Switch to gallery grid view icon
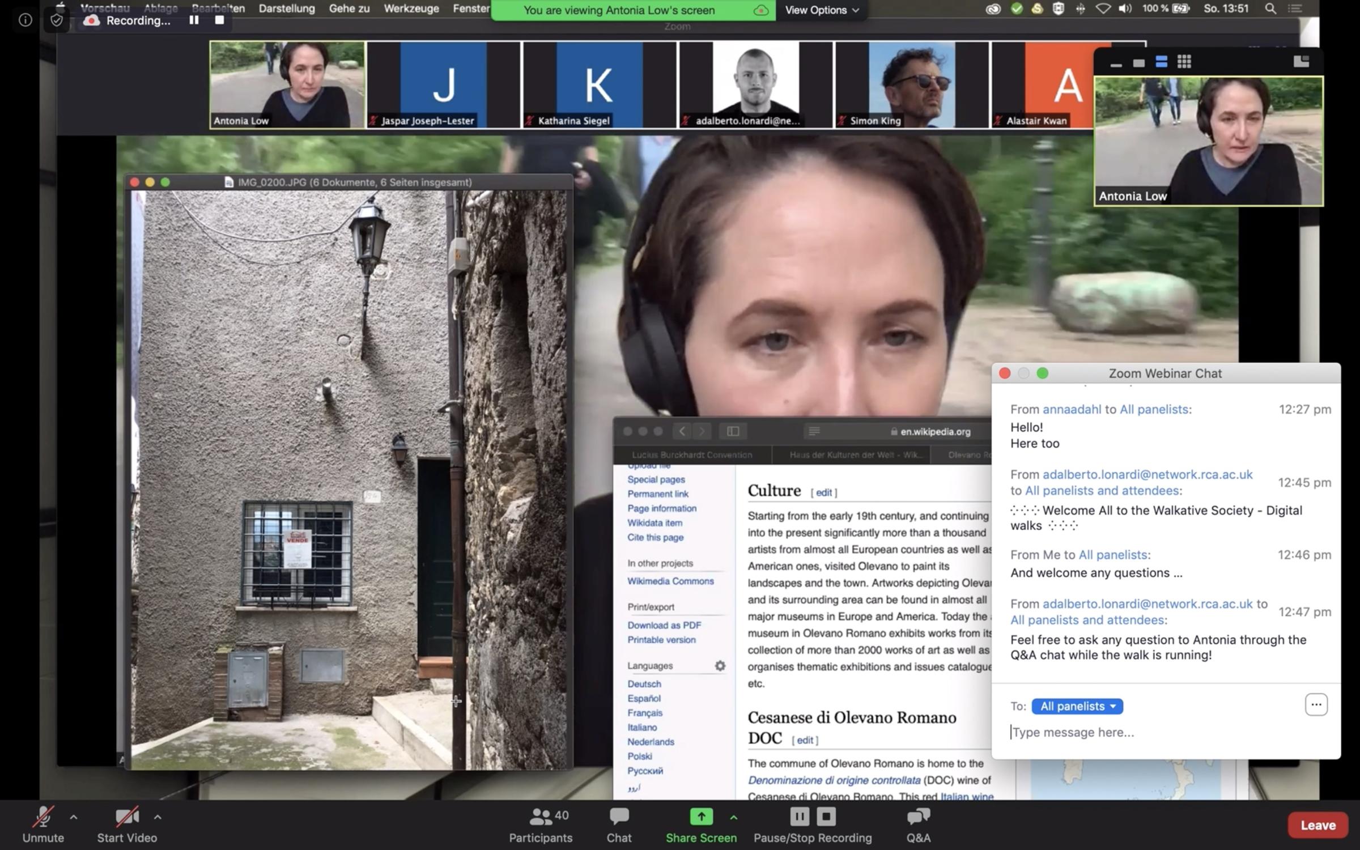The image size is (1360, 850). (1184, 62)
